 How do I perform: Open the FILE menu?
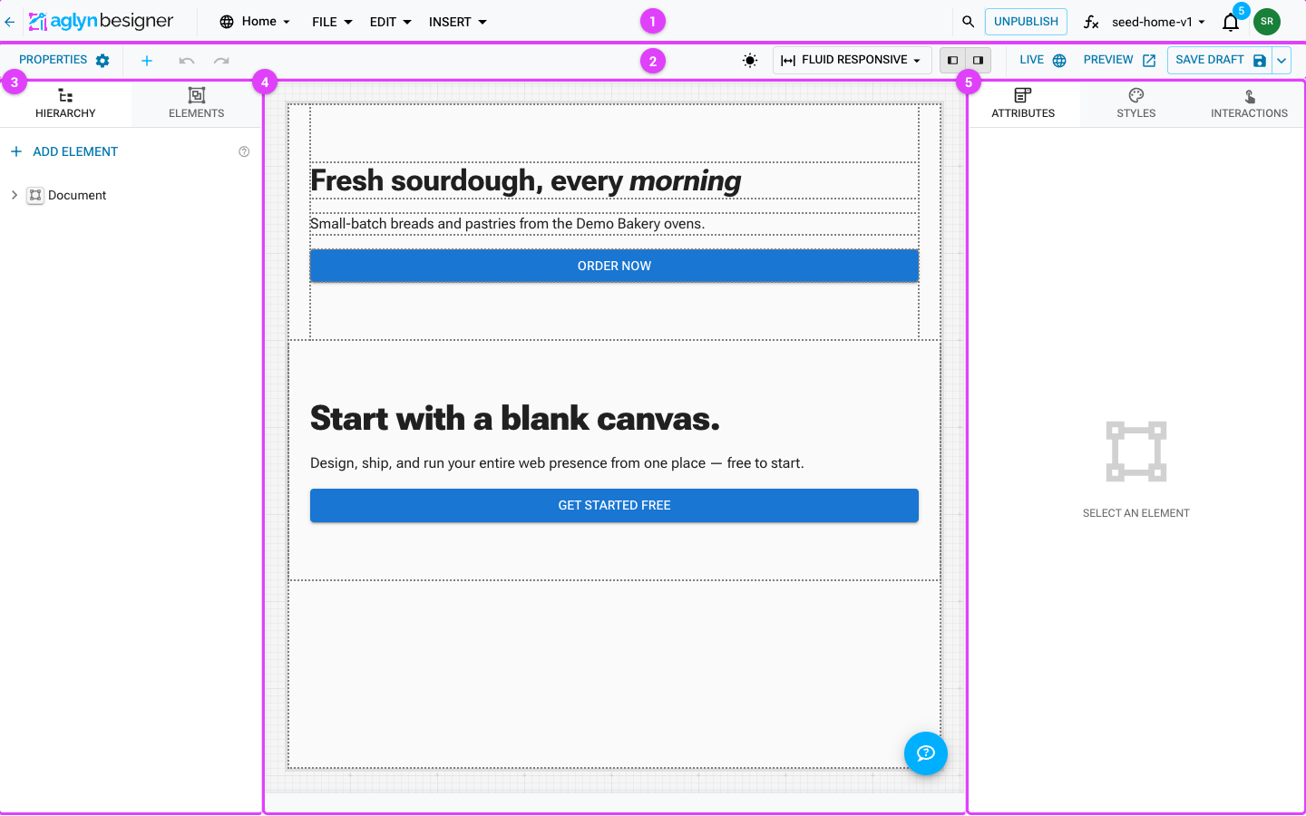pos(332,22)
